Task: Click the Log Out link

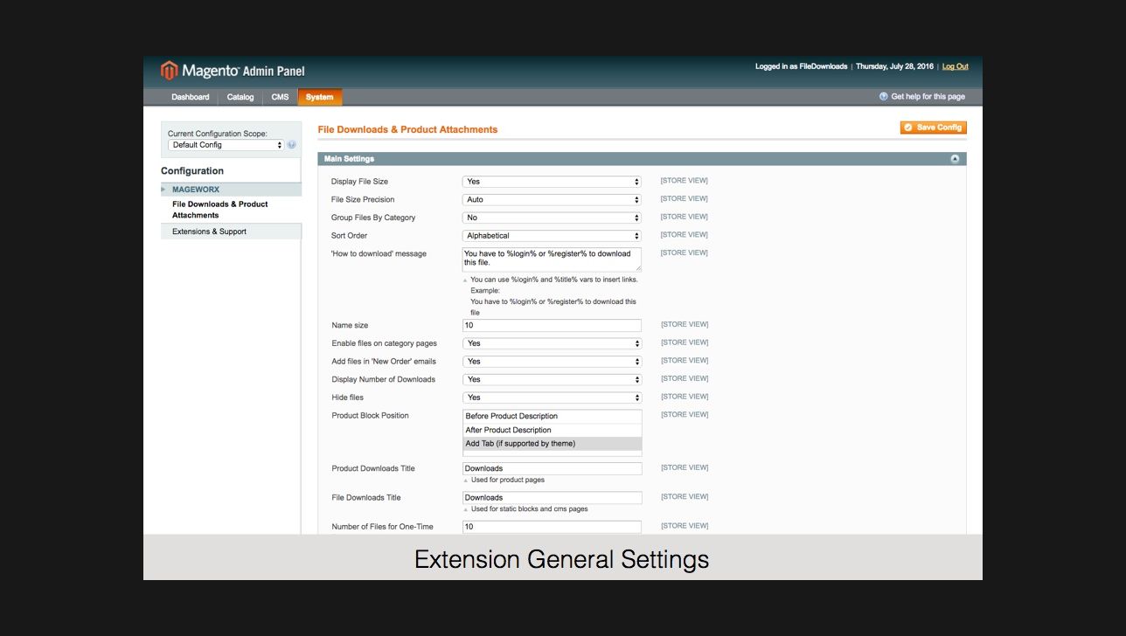Action: [x=955, y=66]
